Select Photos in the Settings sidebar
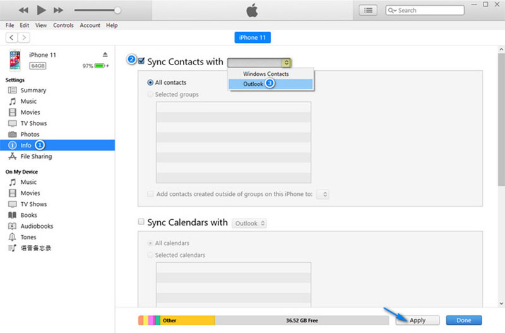This screenshot has height=333, width=505. [x=30, y=135]
